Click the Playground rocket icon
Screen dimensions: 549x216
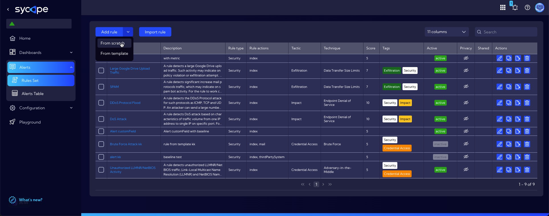click(13, 122)
